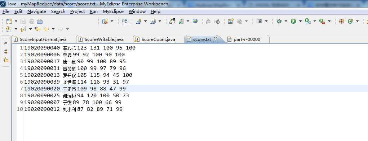This screenshot has width=368, height=141.
Task: Click the line with 曾丽丽 scores
Action: pyautogui.click(x=75, y=68)
